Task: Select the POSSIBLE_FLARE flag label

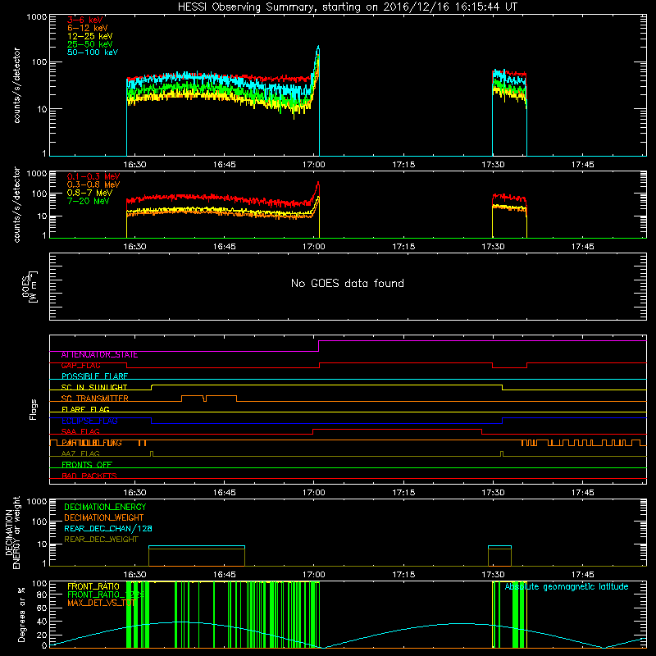Action: [94, 376]
